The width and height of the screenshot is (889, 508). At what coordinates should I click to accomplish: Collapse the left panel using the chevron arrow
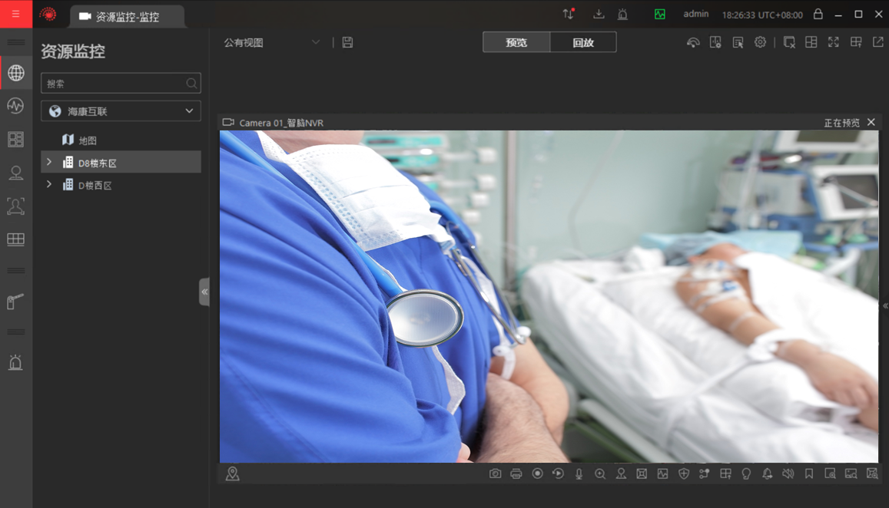point(204,292)
